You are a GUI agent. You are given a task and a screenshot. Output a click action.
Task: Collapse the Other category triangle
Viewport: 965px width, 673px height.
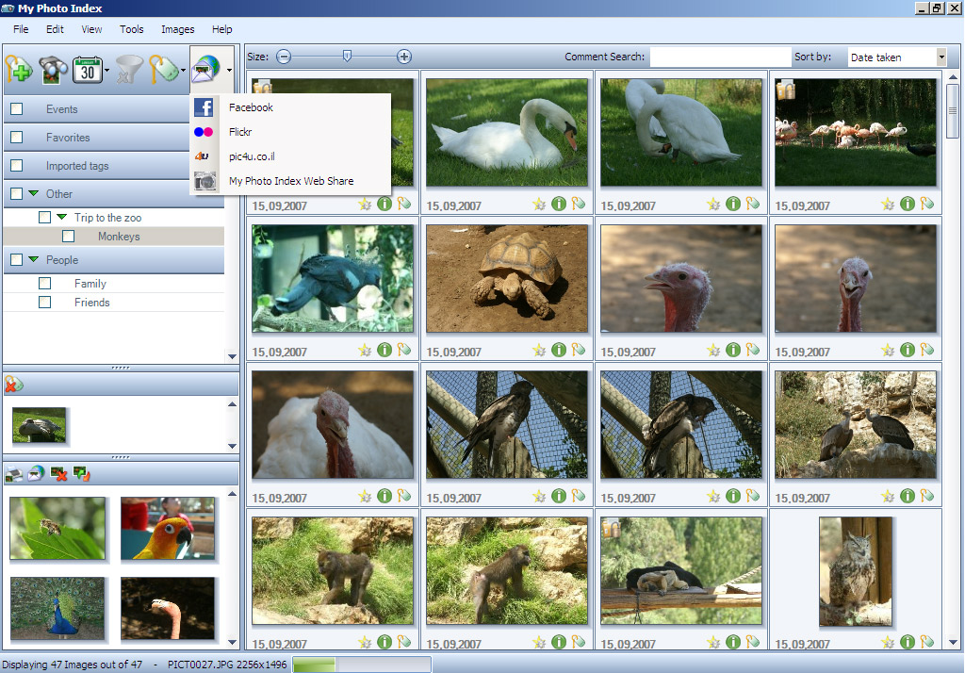point(33,193)
